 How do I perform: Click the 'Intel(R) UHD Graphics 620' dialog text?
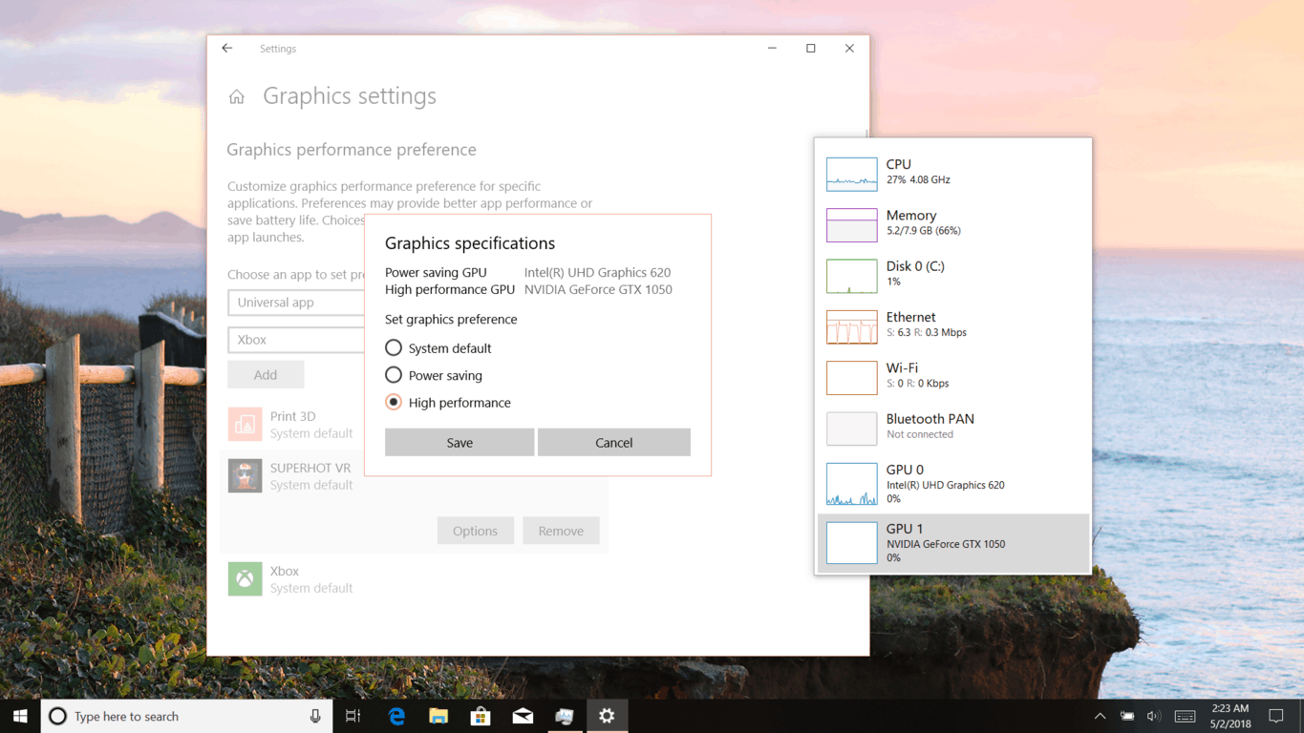pyautogui.click(x=597, y=272)
